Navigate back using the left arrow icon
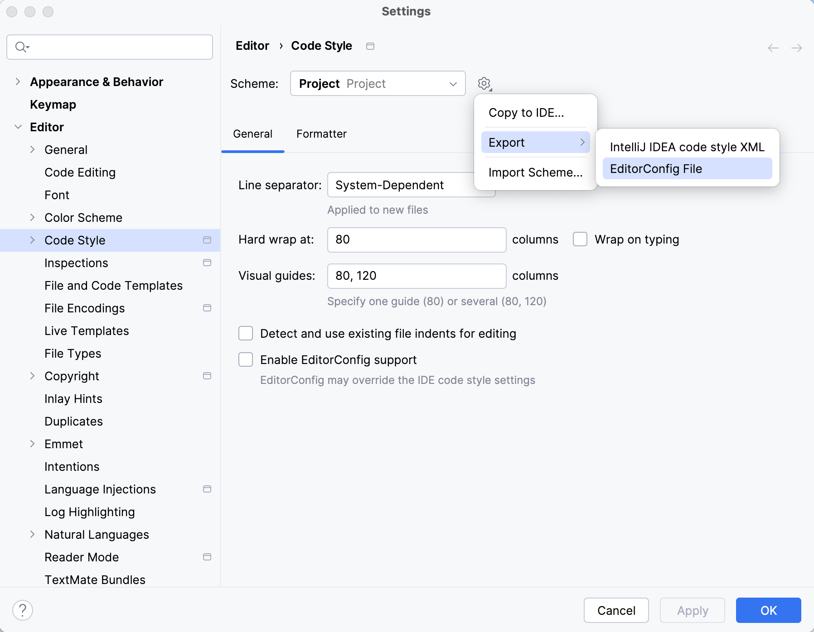The height and width of the screenshot is (632, 814). point(772,48)
